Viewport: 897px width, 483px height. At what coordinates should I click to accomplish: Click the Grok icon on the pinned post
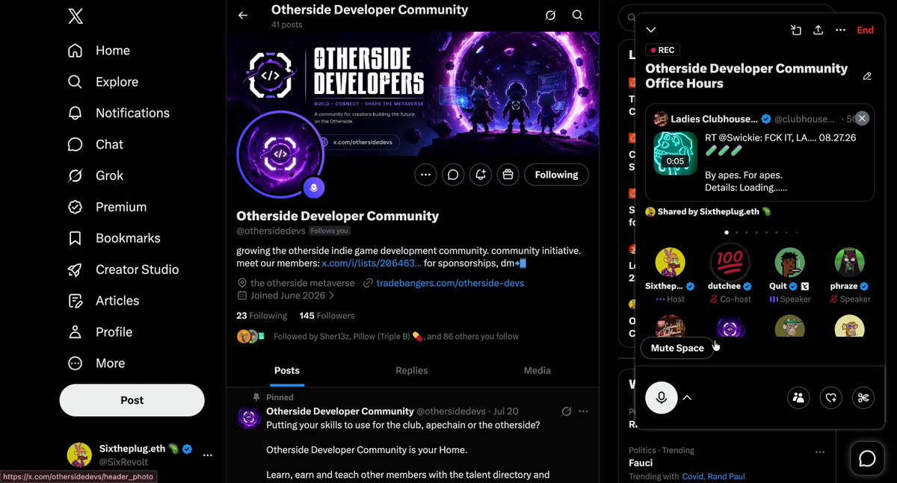[x=566, y=411]
